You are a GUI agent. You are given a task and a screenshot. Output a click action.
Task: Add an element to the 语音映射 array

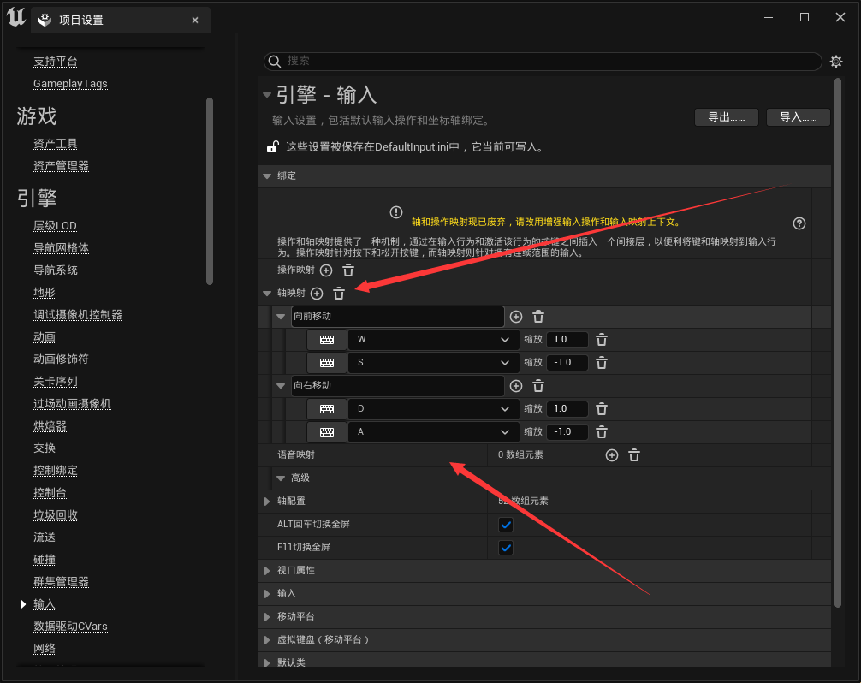tap(611, 454)
